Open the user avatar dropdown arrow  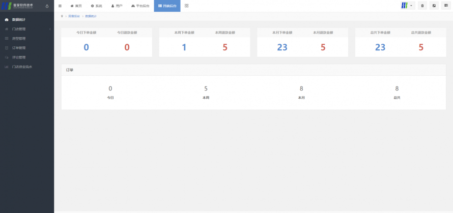(411, 6)
